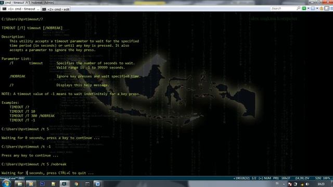Click the '/NOBREAK' parameter in the parameter list
Viewport: 333px width, 187px height.
17,76
